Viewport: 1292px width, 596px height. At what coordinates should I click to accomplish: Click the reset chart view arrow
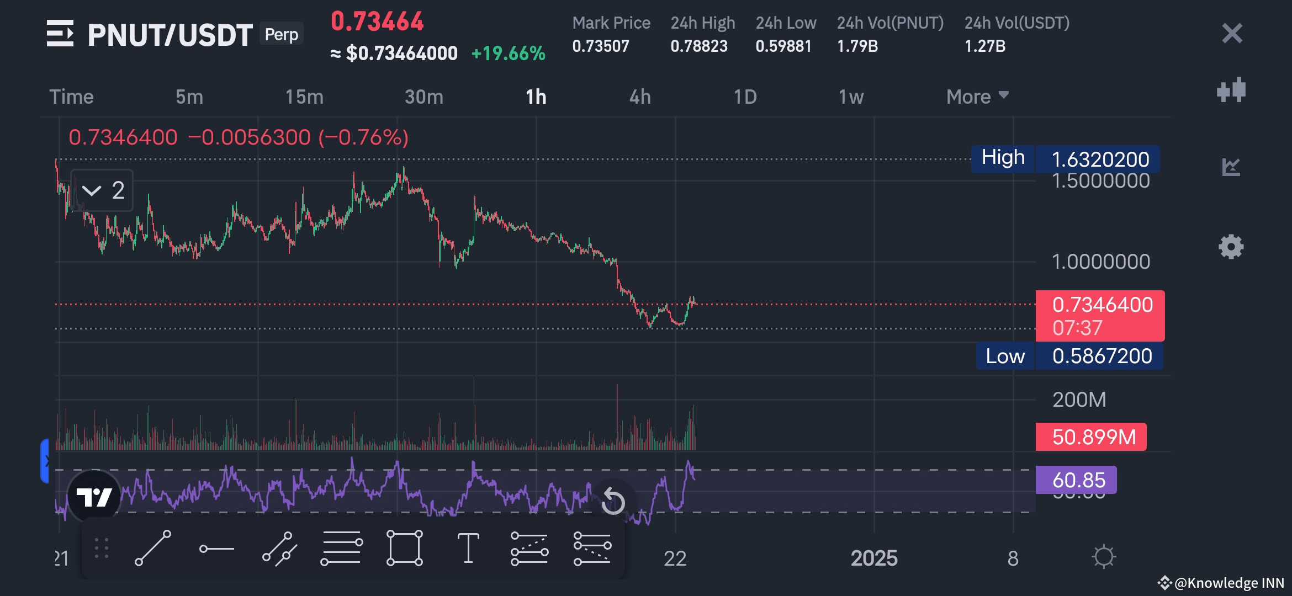[613, 501]
